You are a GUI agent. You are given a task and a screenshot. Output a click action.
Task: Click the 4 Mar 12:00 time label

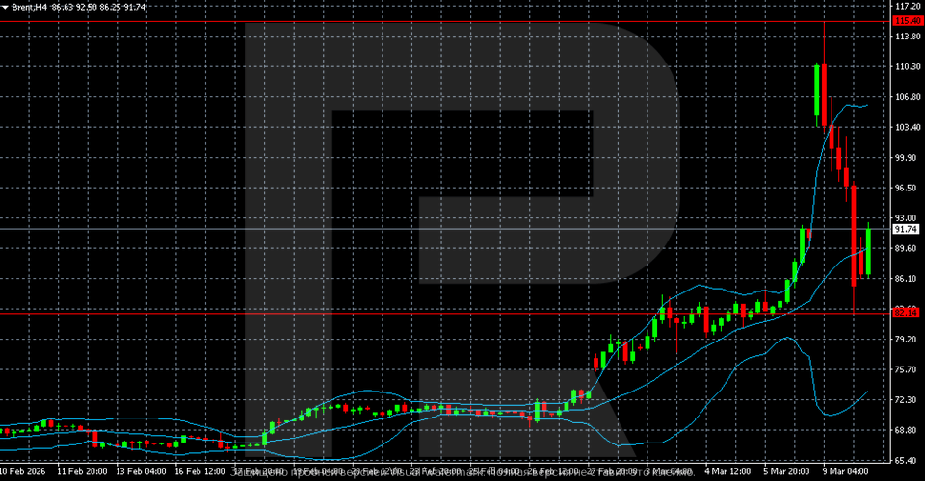click(x=729, y=472)
